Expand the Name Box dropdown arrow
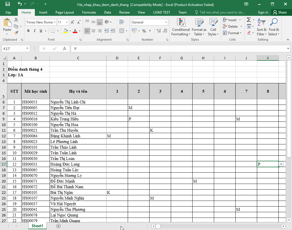Image resolution: width=292 pixels, height=230 pixels. (x=27, y=49)
